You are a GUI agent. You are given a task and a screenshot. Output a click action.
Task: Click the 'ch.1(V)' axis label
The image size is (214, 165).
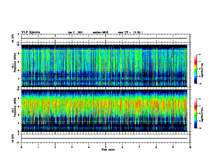coord(13,38)
